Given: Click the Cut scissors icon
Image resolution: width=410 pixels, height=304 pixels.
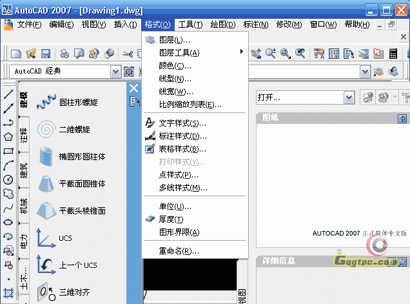Looking at the screenshot, I should pos(128,54).
